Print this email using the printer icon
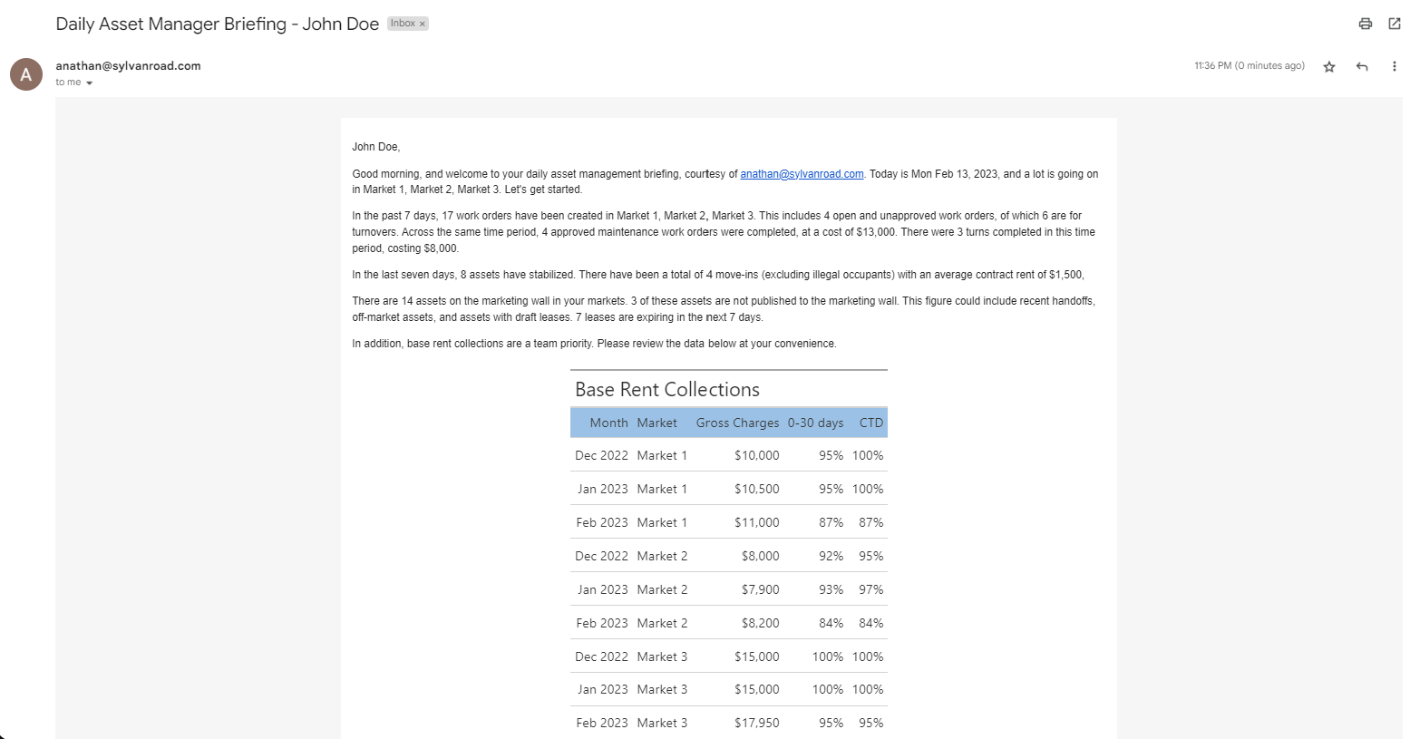This screenshot has width=1410, height=739. [1365, 24]
